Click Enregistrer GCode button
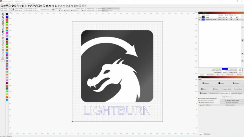244x137 pixels. click(227, 89)
